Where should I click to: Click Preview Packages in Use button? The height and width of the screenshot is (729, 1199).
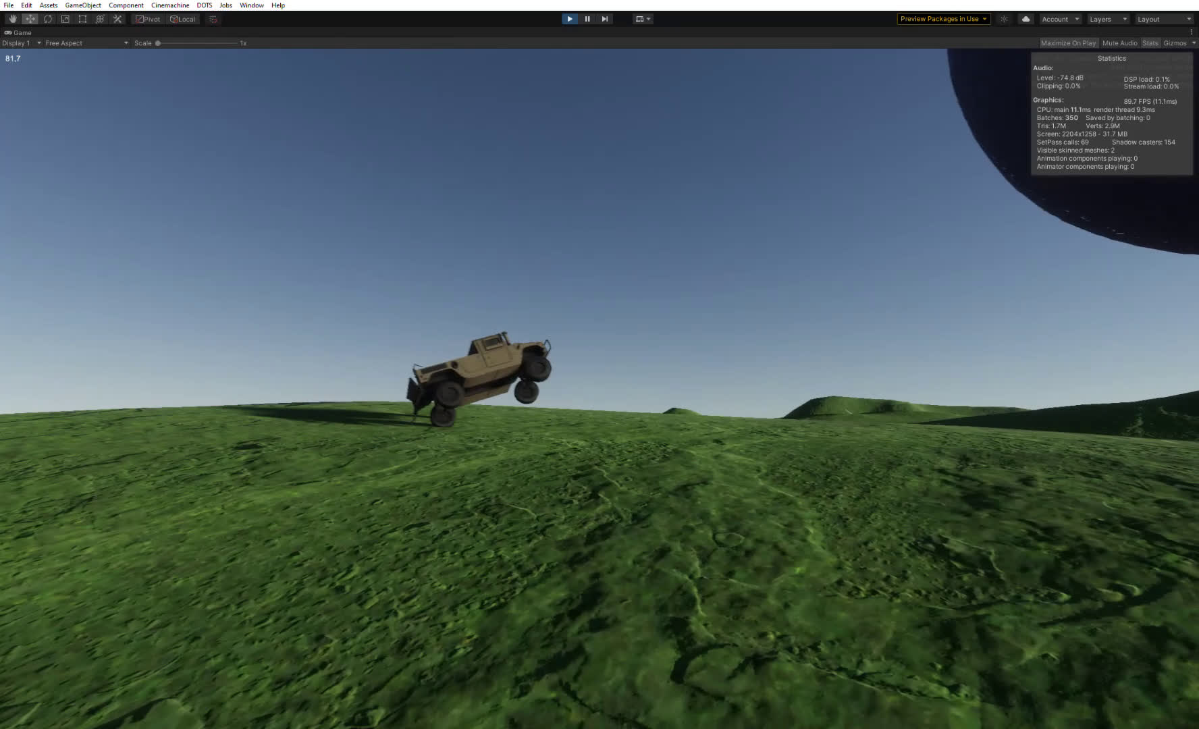coord(943,19)
